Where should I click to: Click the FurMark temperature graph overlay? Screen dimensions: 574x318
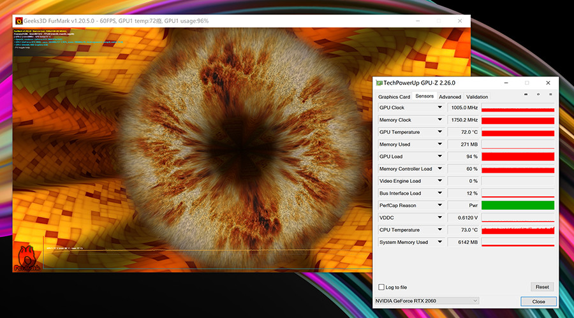(x=208, y=252)
